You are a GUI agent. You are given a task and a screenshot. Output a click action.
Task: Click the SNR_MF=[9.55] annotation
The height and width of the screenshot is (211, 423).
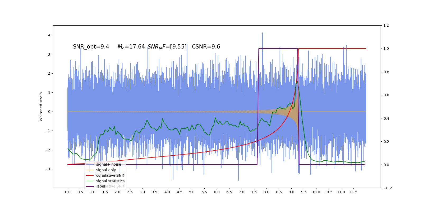[167, 47]
